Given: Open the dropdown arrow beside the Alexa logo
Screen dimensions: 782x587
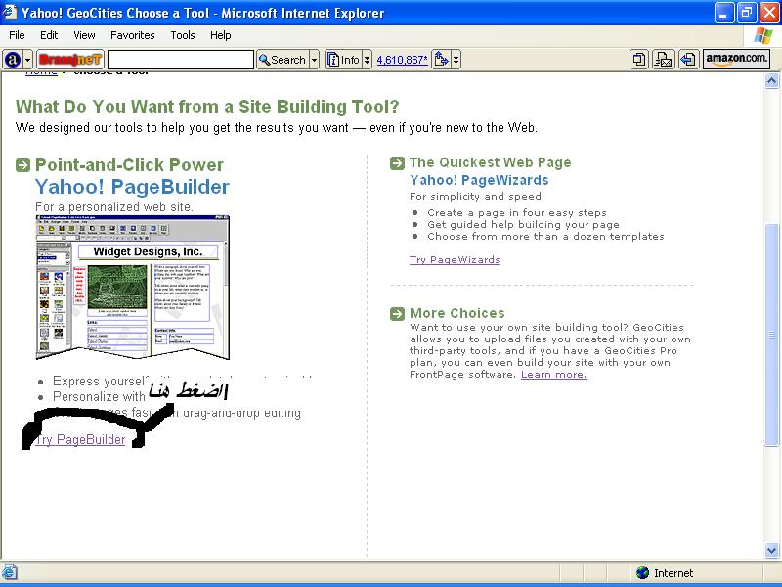Looking at the screenshot, I should click(x=27, y=60).
